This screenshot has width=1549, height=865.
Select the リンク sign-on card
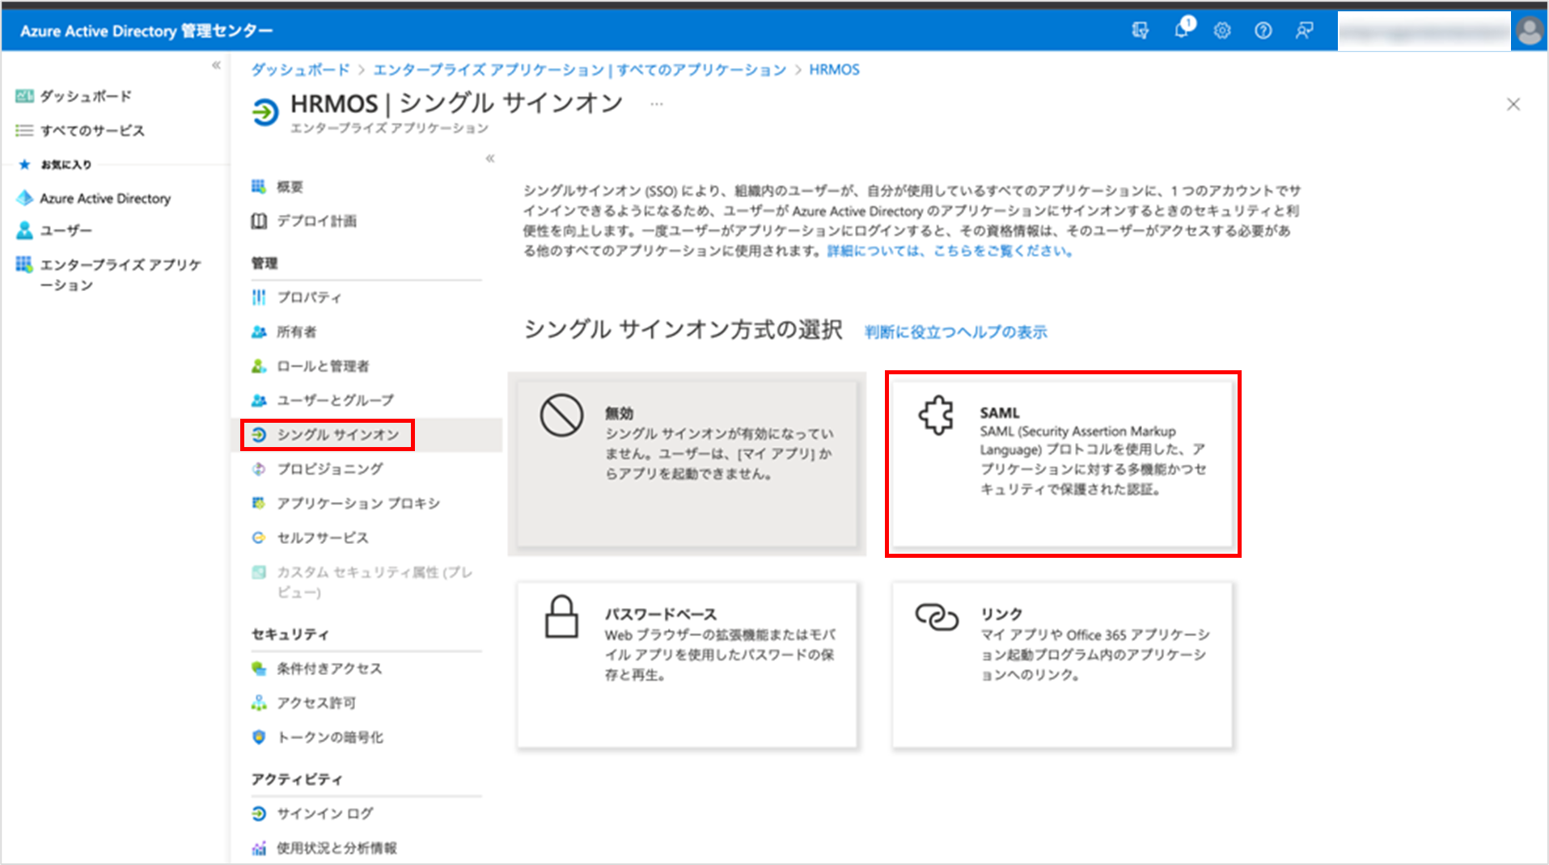coord(1062,665)
